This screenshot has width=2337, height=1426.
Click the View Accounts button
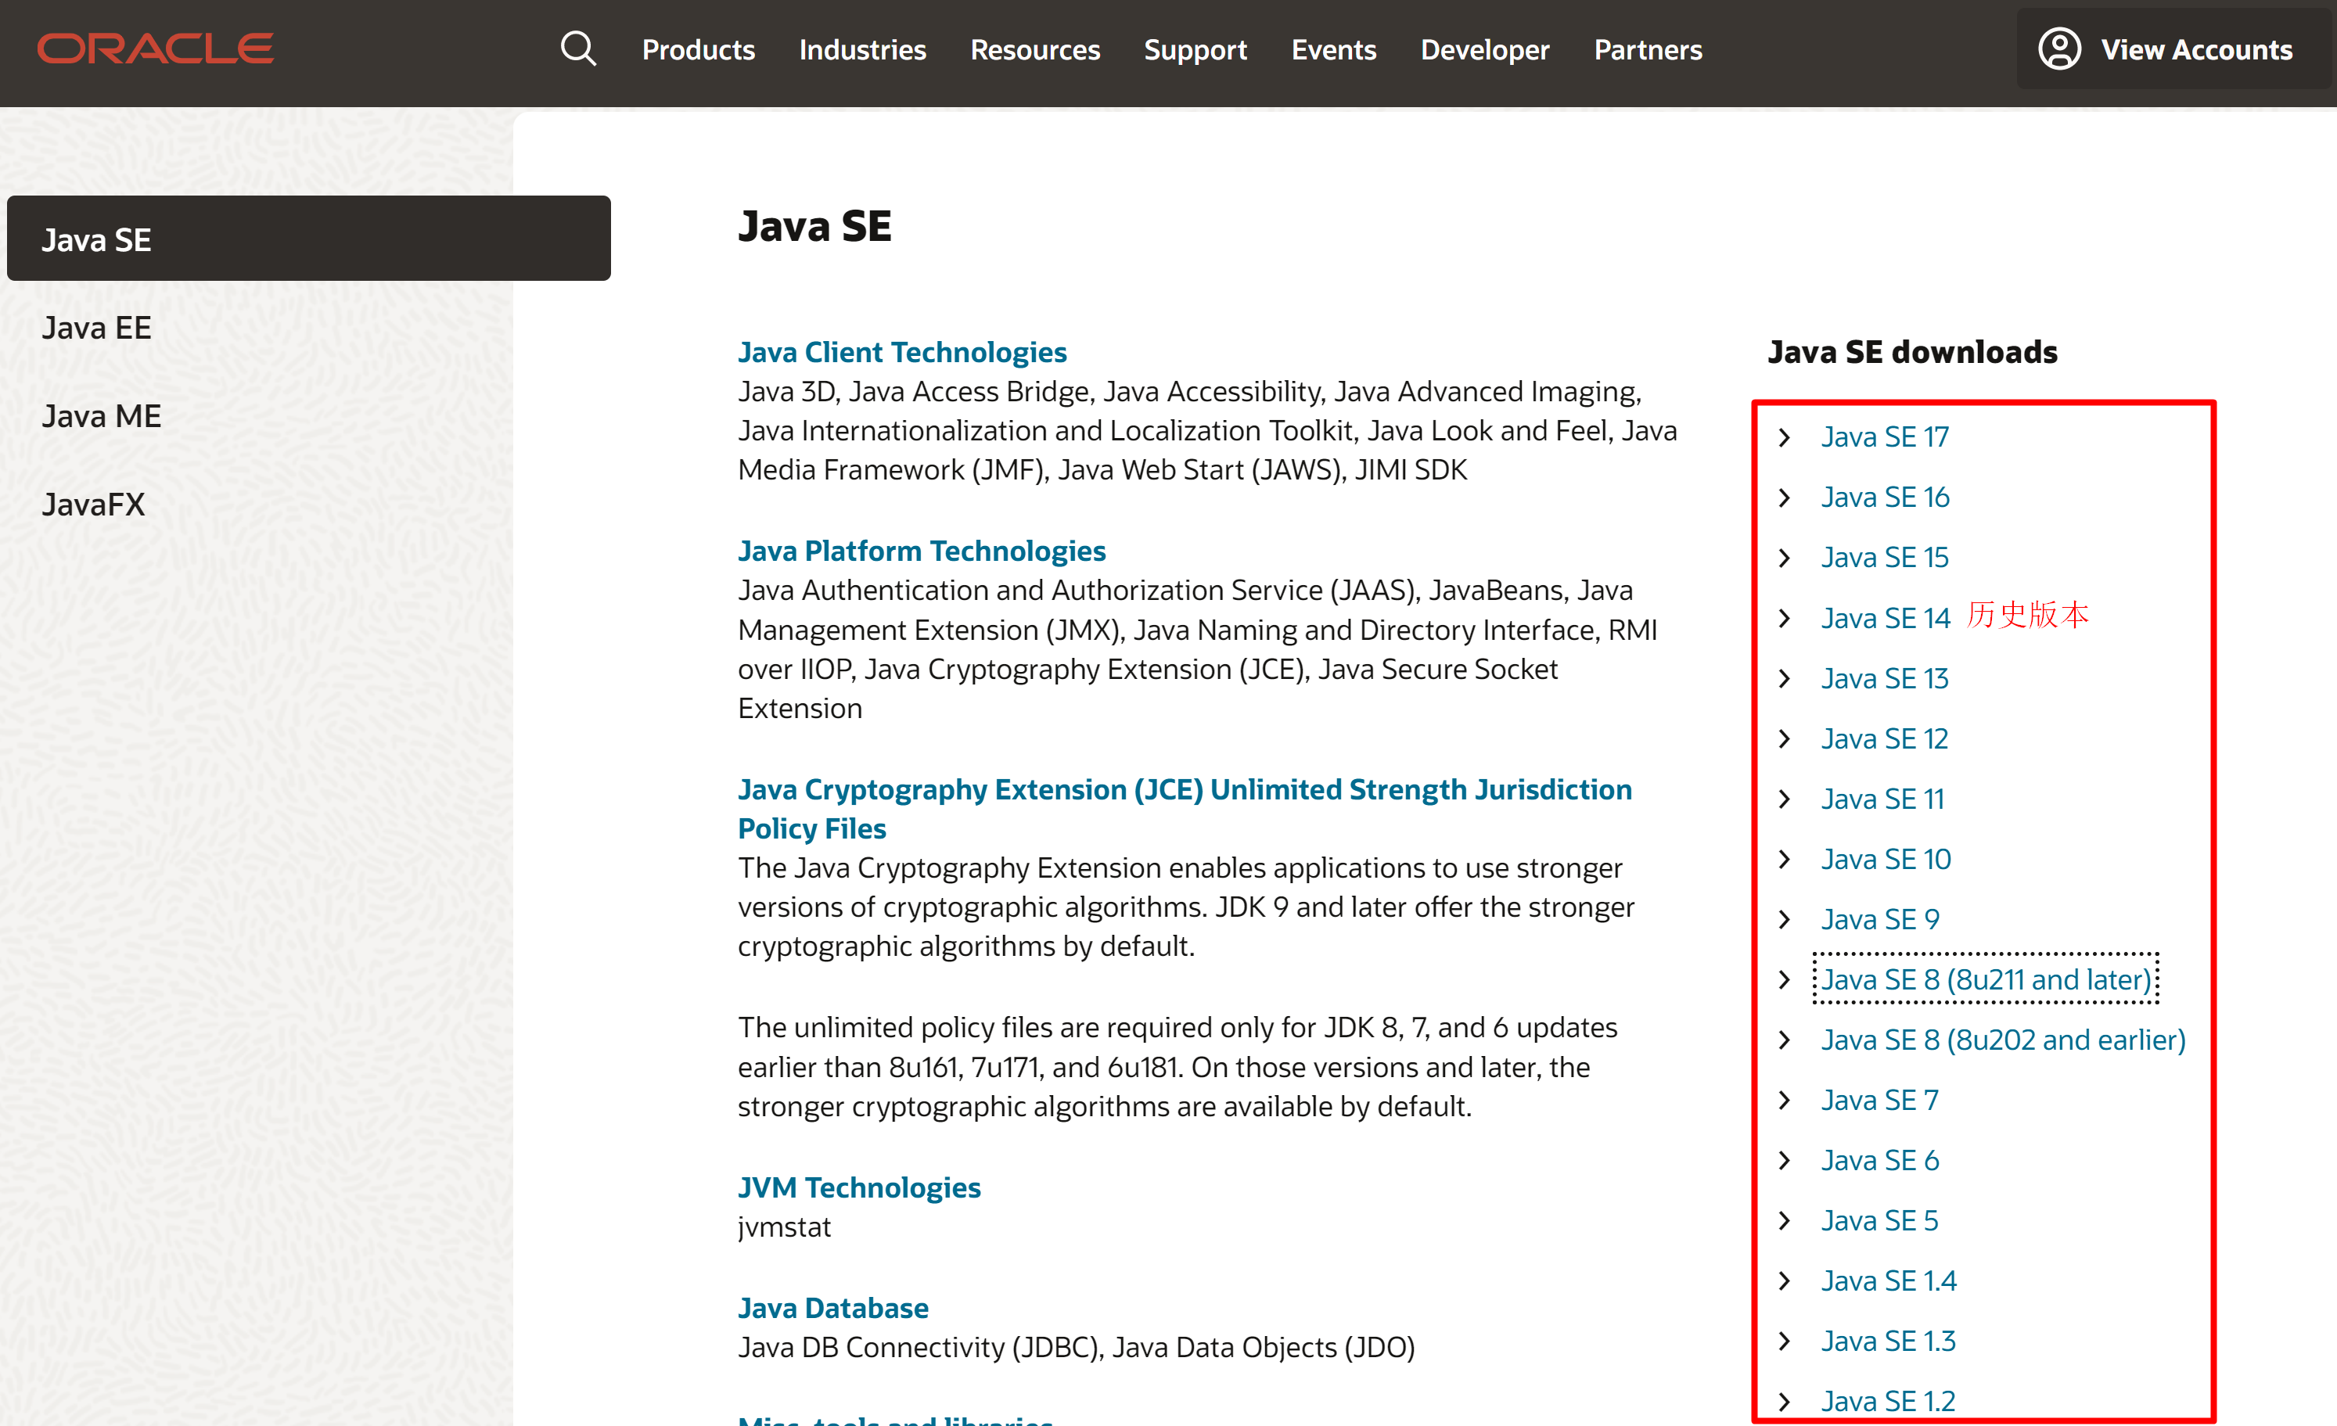coord(2172,49)
